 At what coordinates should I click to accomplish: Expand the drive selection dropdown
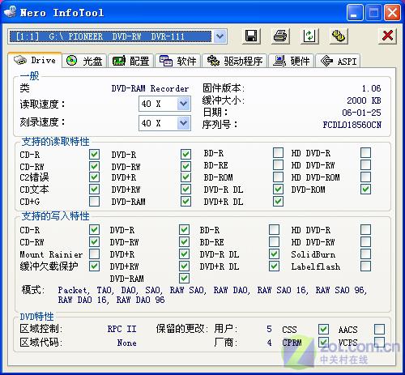coord(220,36)
